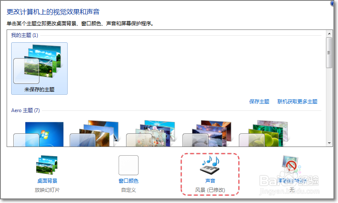This screenshot has width=338, height=203.
Task: Click the 未保存的主题 label
Action: (39, 90)
